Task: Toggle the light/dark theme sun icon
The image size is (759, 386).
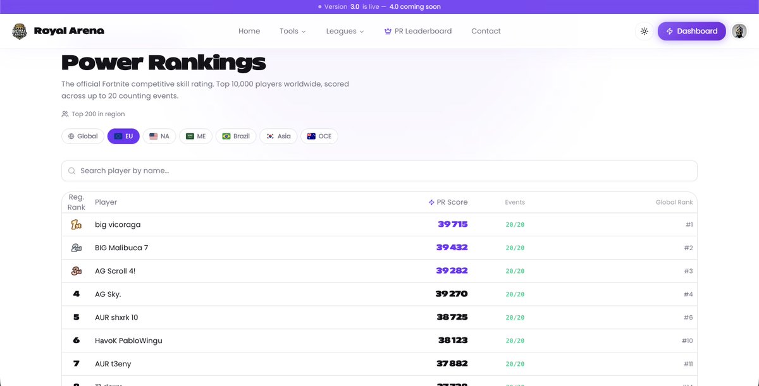Action: click(x=644, y=31)
